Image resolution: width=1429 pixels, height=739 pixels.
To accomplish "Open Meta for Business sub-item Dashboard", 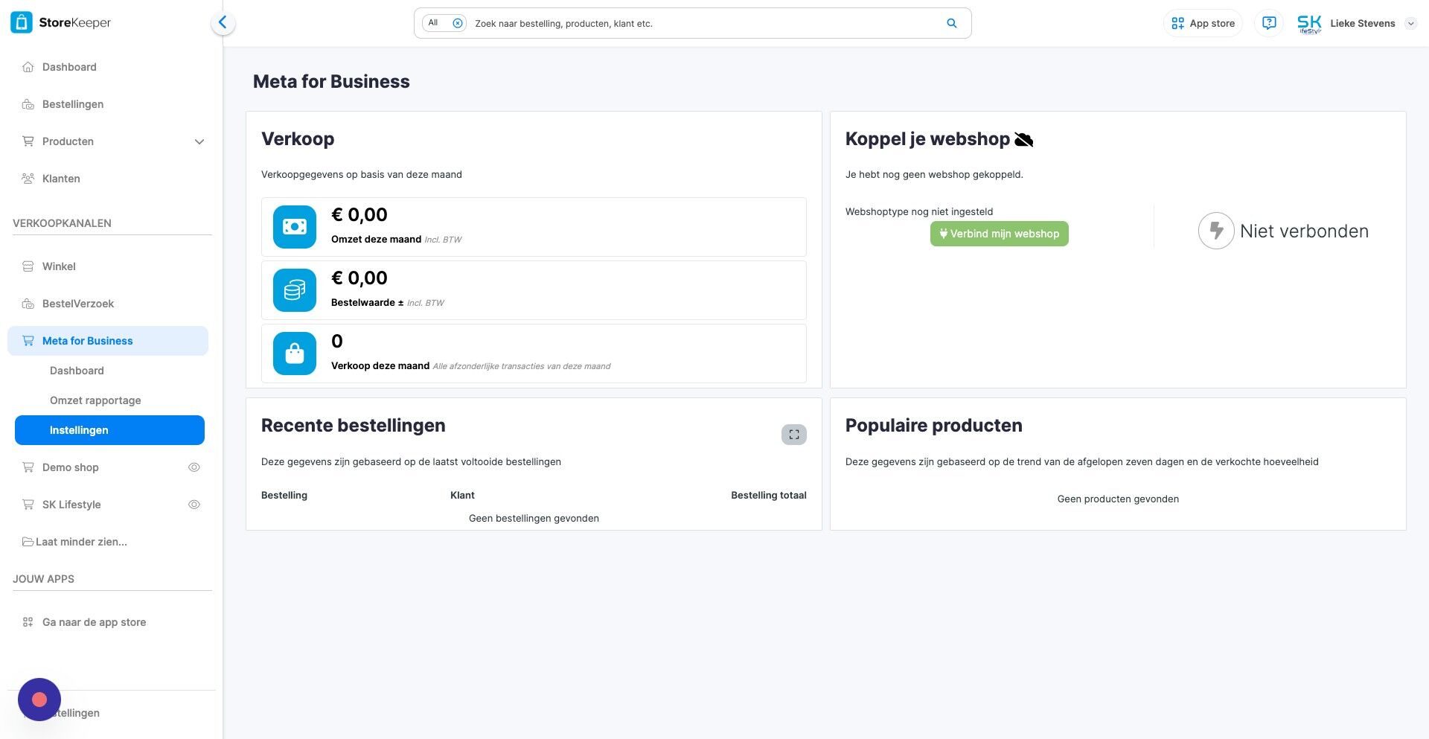I will 77,371.
